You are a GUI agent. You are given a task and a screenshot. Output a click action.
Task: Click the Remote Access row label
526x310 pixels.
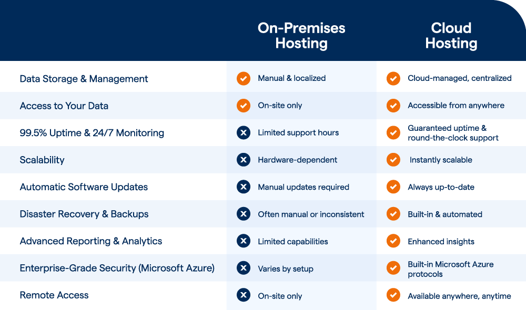click(x=54, y=295)
